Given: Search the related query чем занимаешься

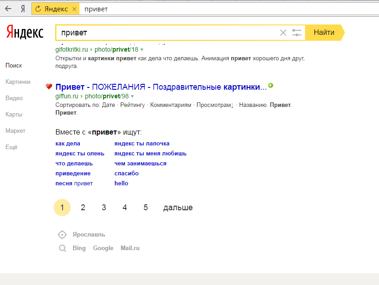Looking at the screenshot, I should click(140, 164).
